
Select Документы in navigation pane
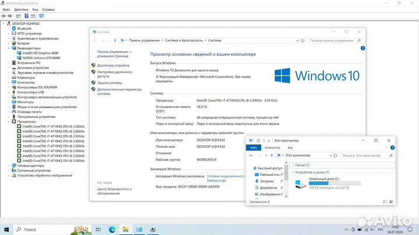click(268, 187)
